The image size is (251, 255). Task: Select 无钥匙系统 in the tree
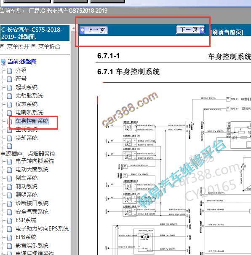point(29,95)
